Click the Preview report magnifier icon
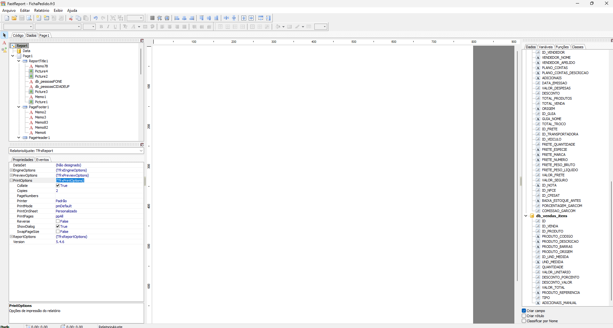This screenshot has width=613, height=328. coord(29,18)
